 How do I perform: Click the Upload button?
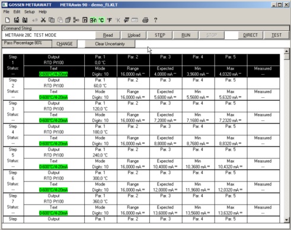click(x=134, y=35)
